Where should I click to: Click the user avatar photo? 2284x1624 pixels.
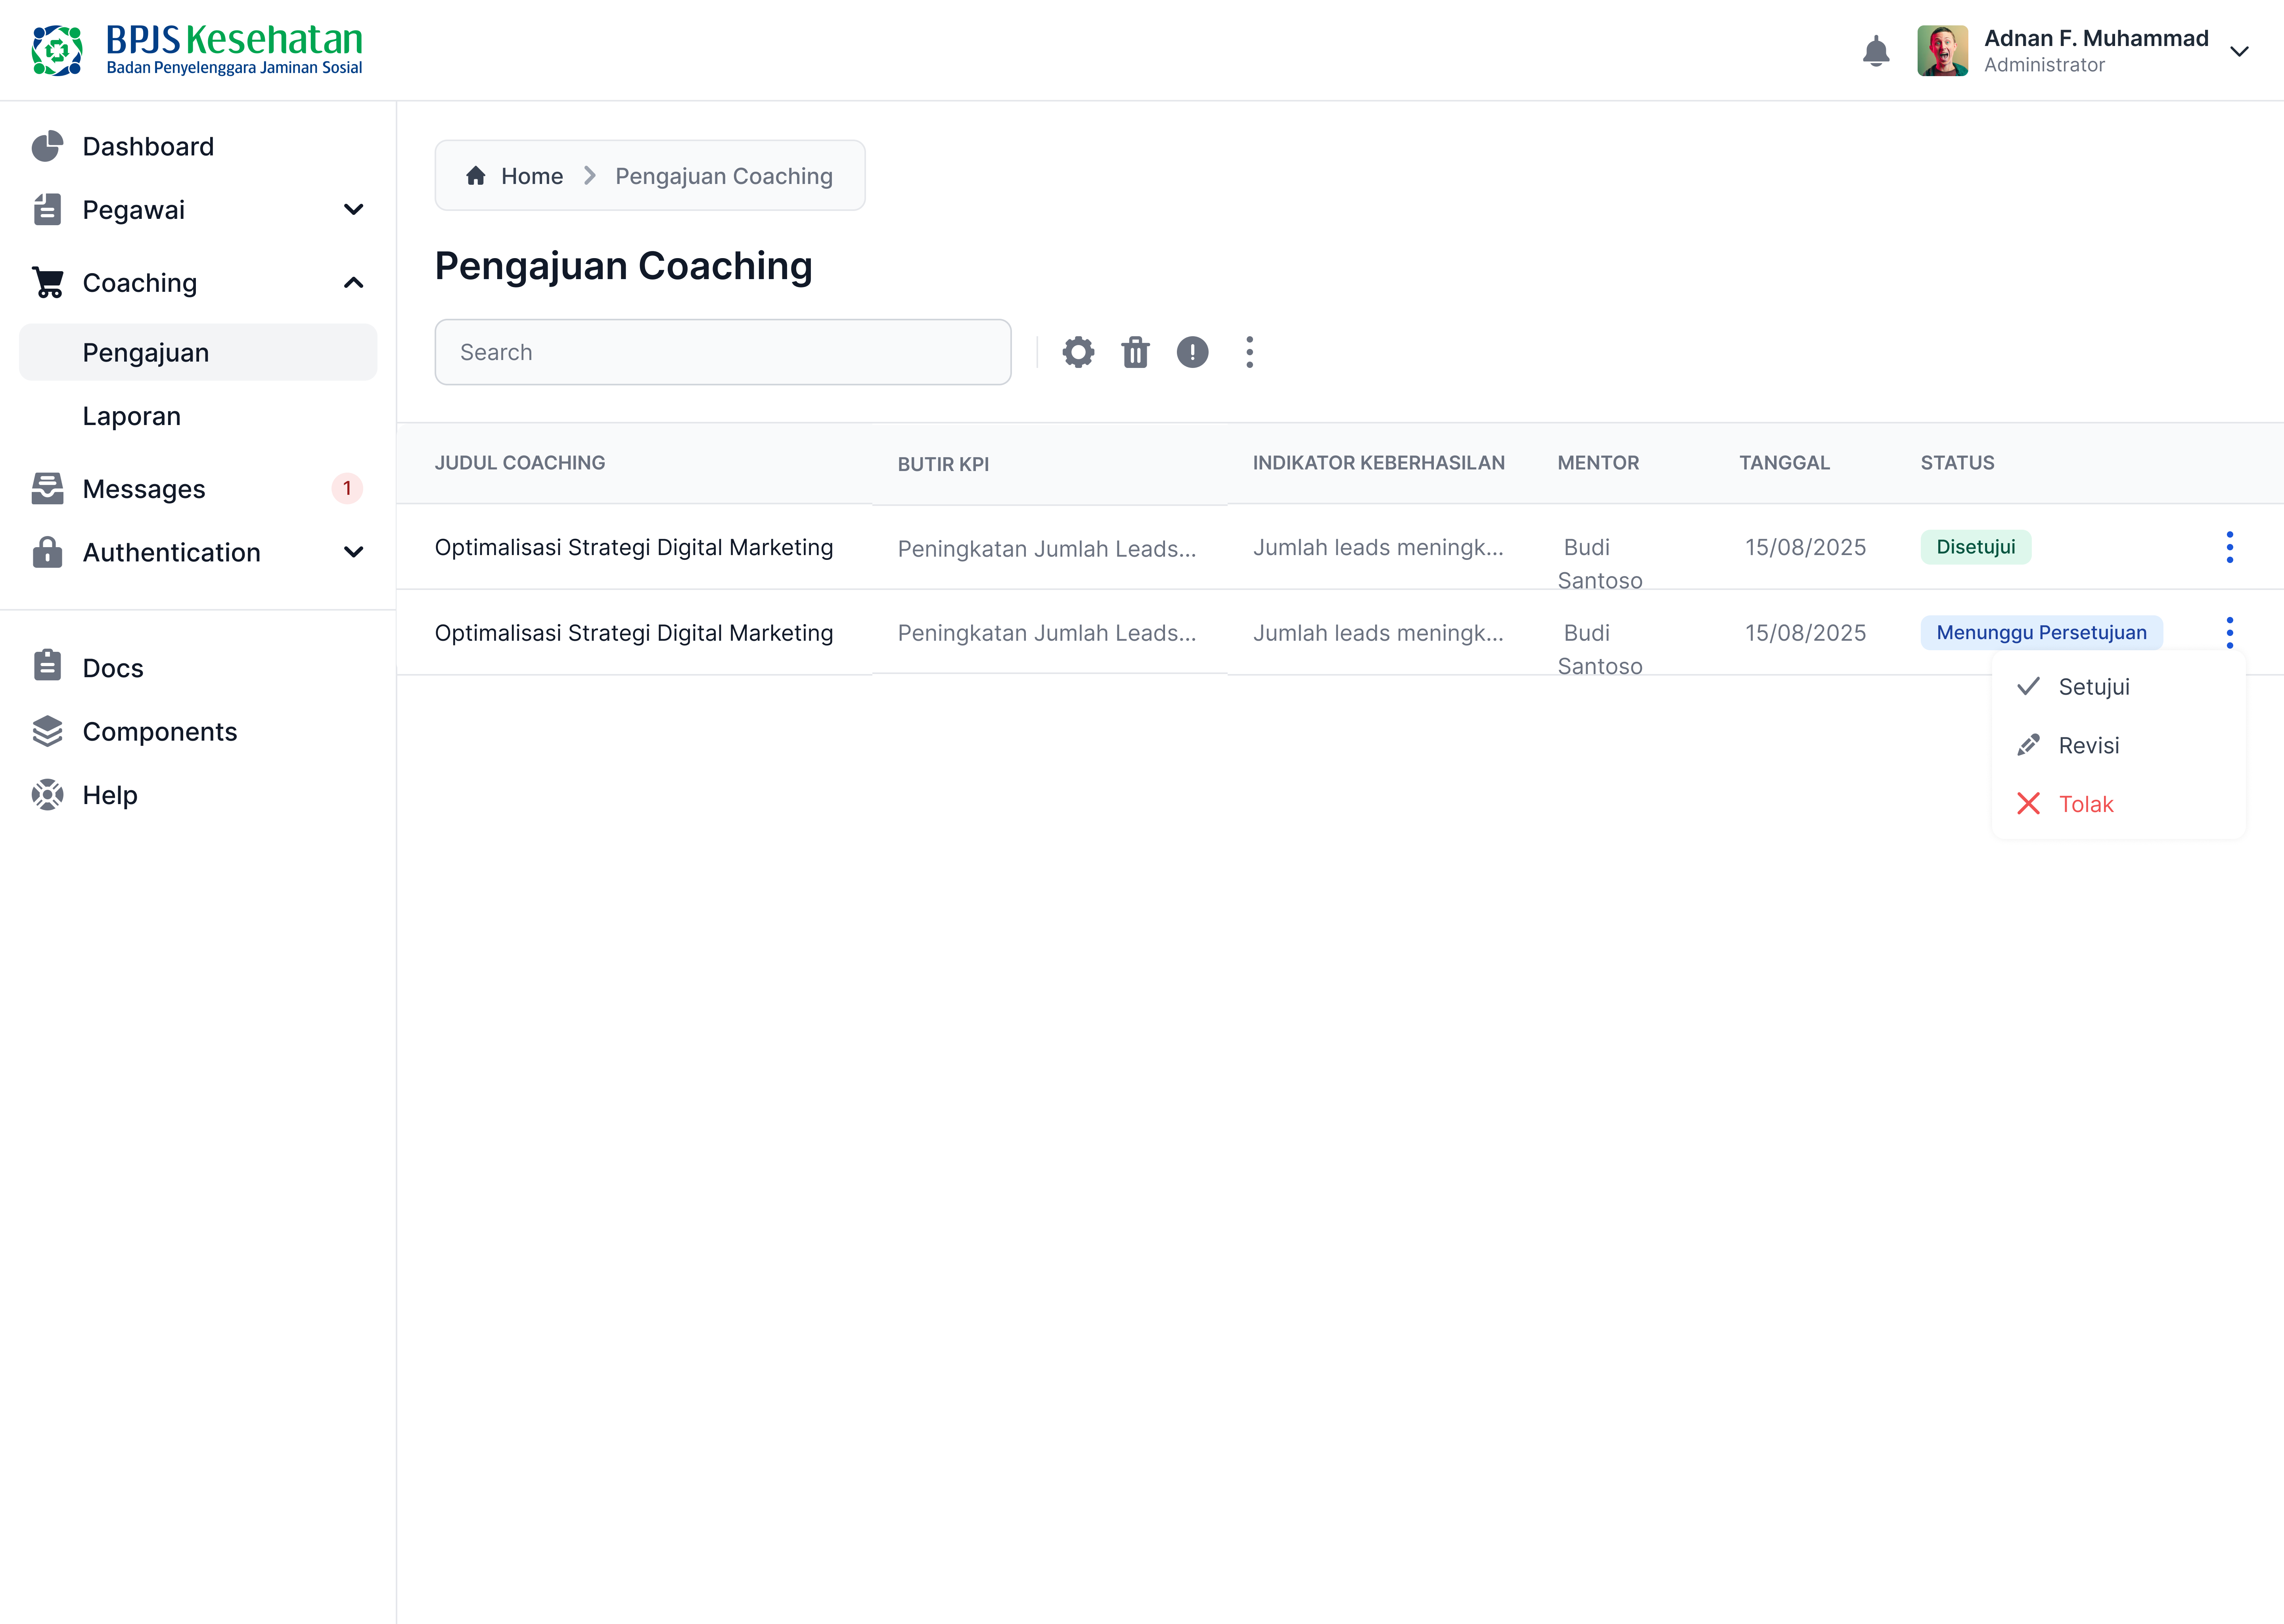pyautogui.click(x=1942, y=51)
